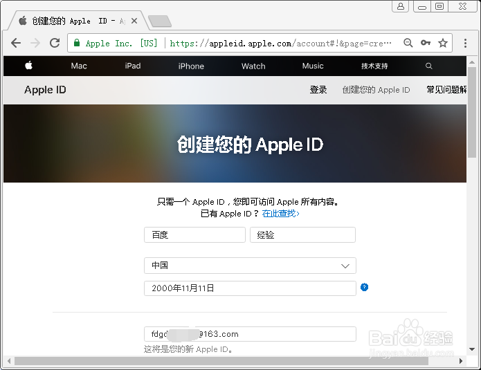Reload the Apple ID page

pos(55,43)
